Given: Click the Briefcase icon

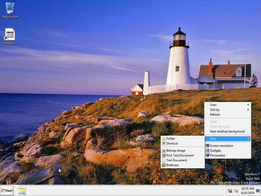Looking at the screenshot, I should coord(164,165).
